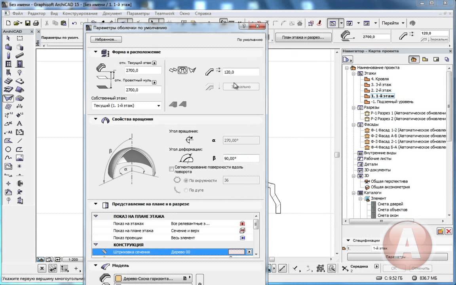Collapse the 'КОНСТРУКЦИЯ' group
Viewport: 456px width, 285px height.
[96, 245]
